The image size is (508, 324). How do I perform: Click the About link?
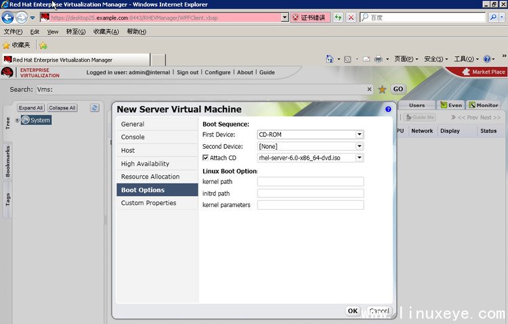245,72
